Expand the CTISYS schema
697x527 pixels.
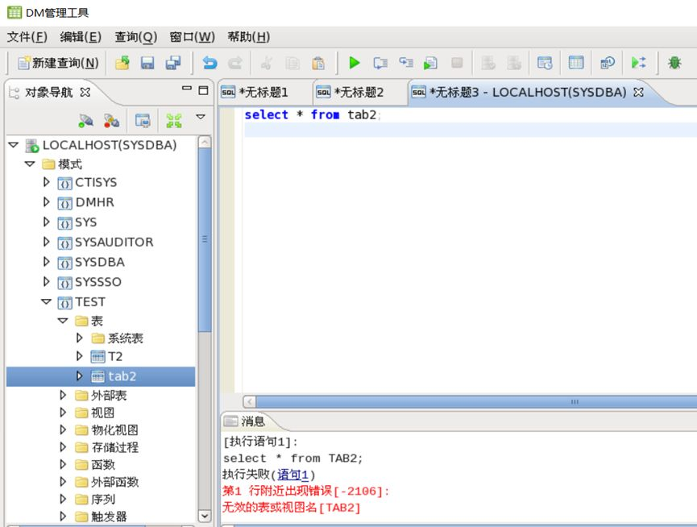(46, 182)
